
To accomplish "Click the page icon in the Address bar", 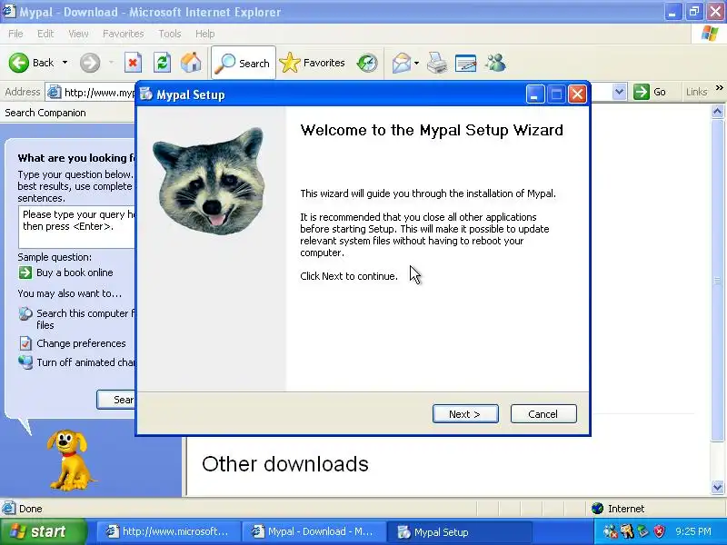I will point(55,93).
